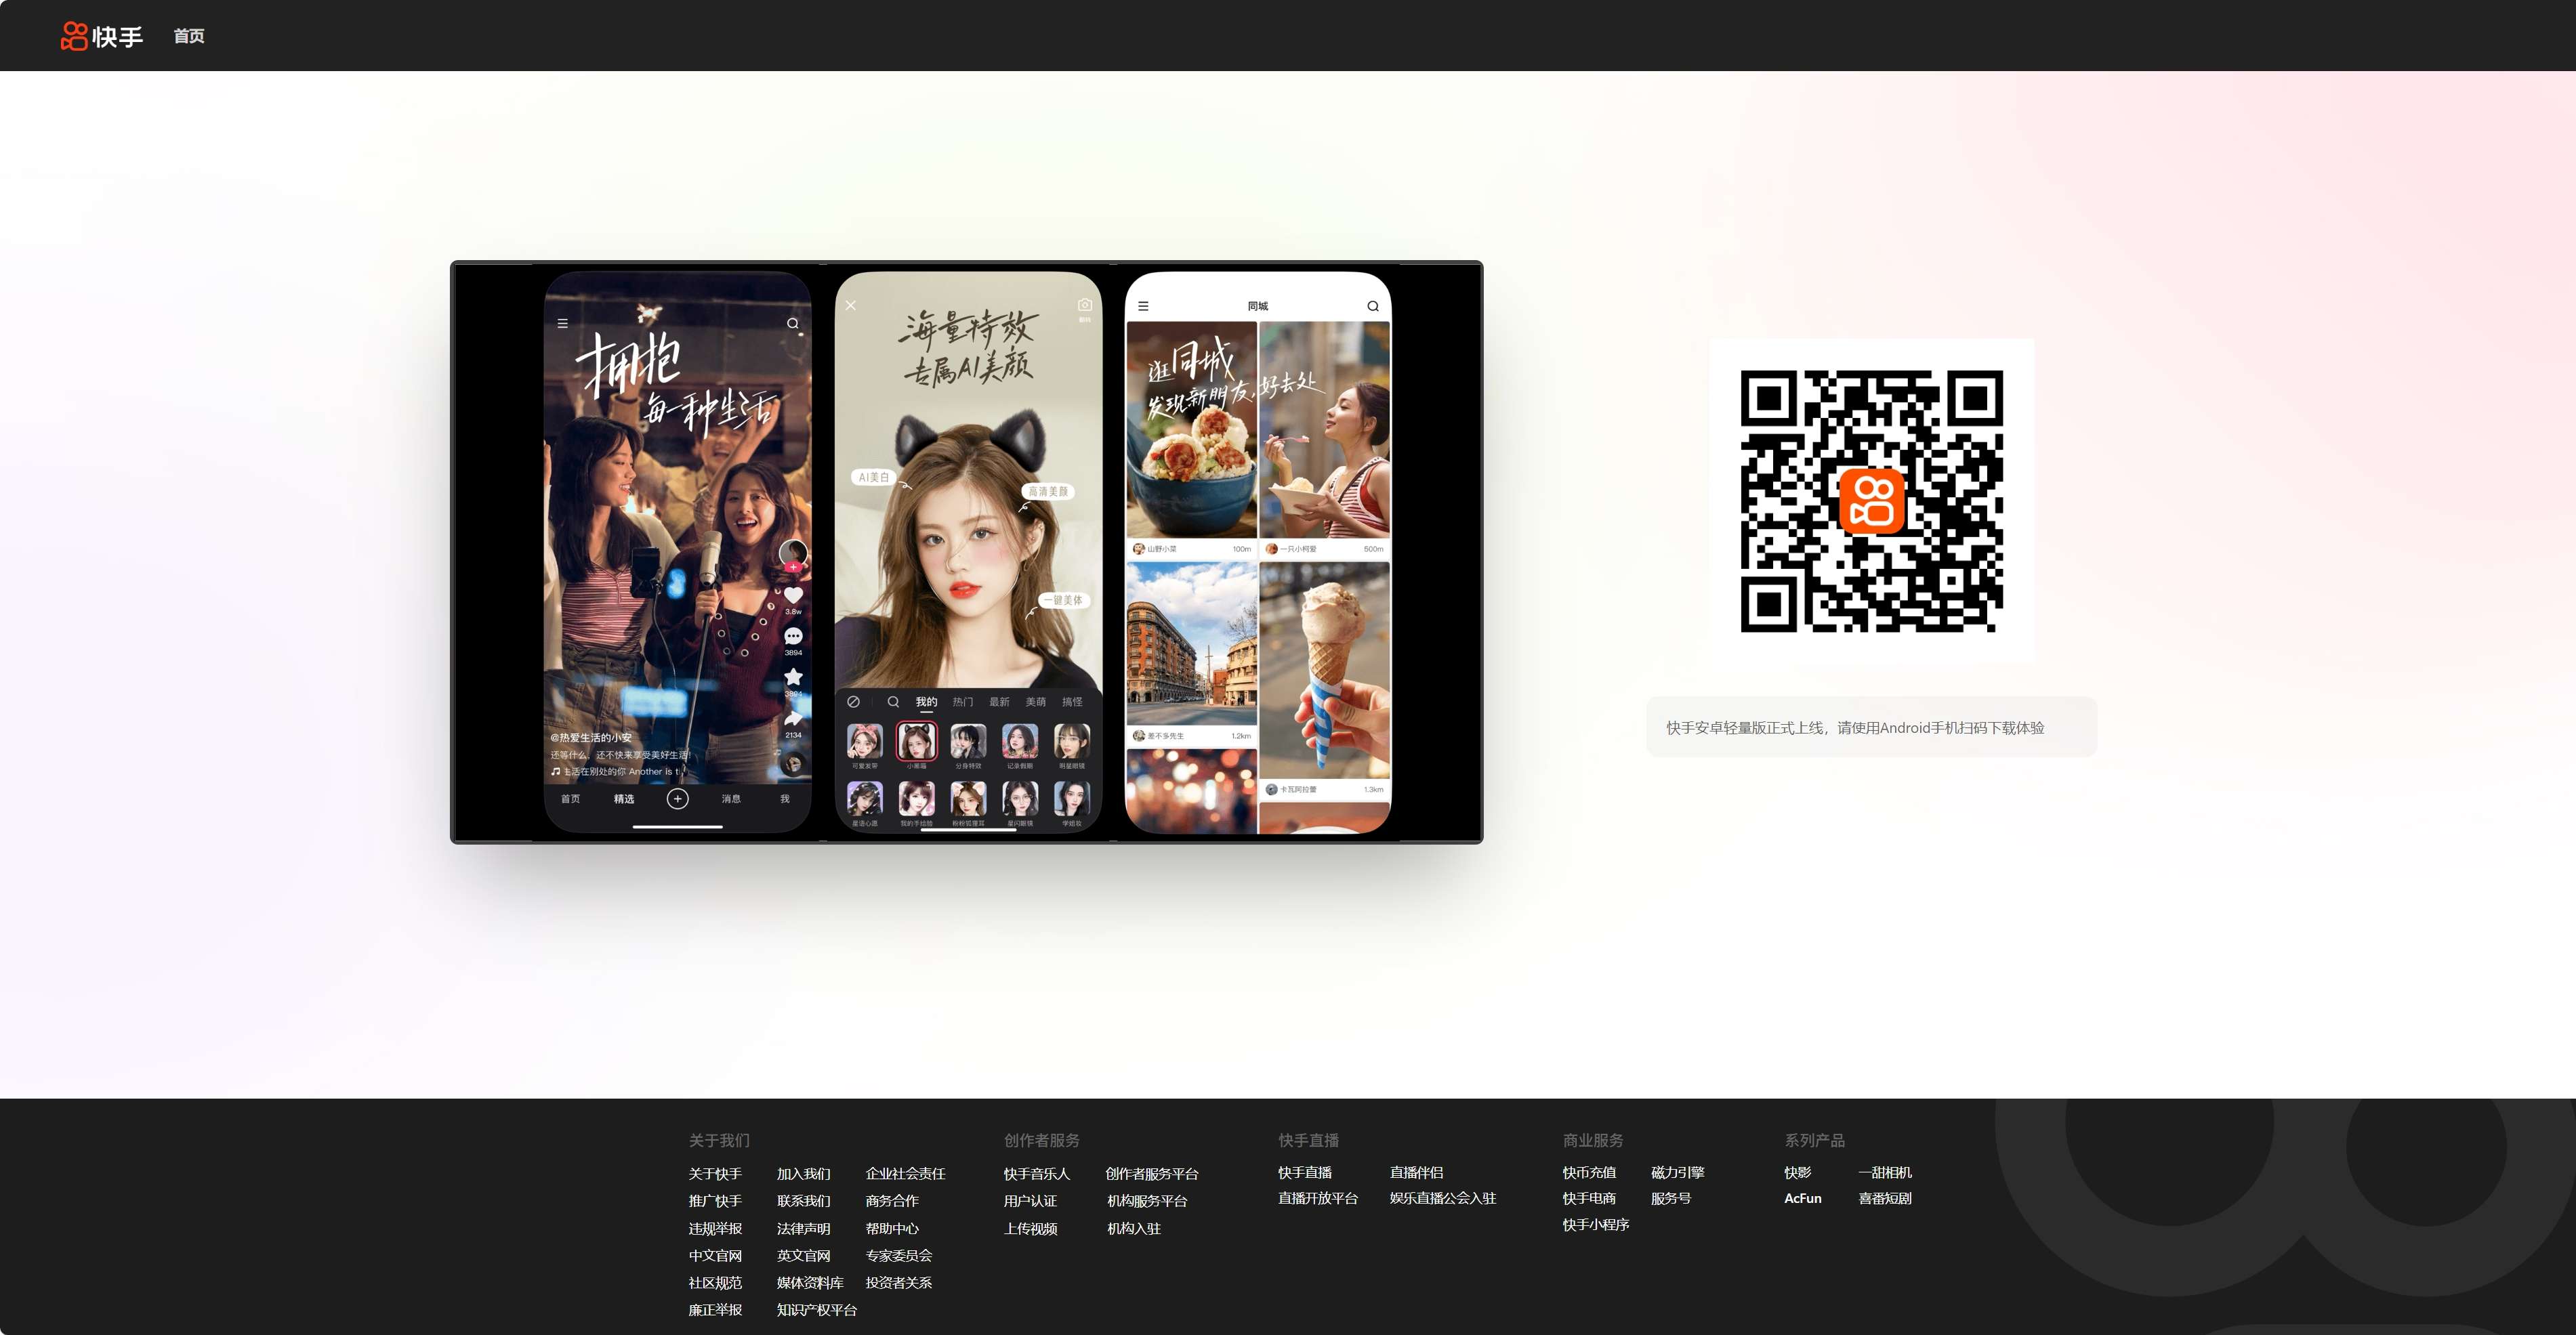Visit the 企业社会责任 page
Screen dimensions: 2576x1335
905,1174
